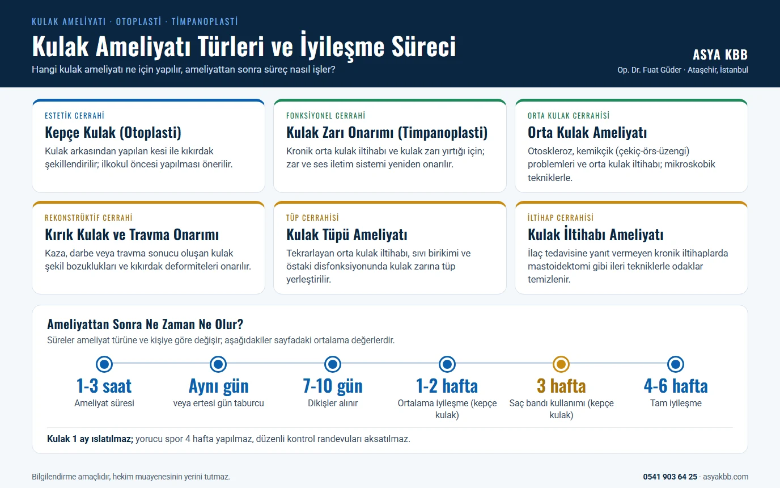Click the "1-2 hafta" timeline value

447,386
